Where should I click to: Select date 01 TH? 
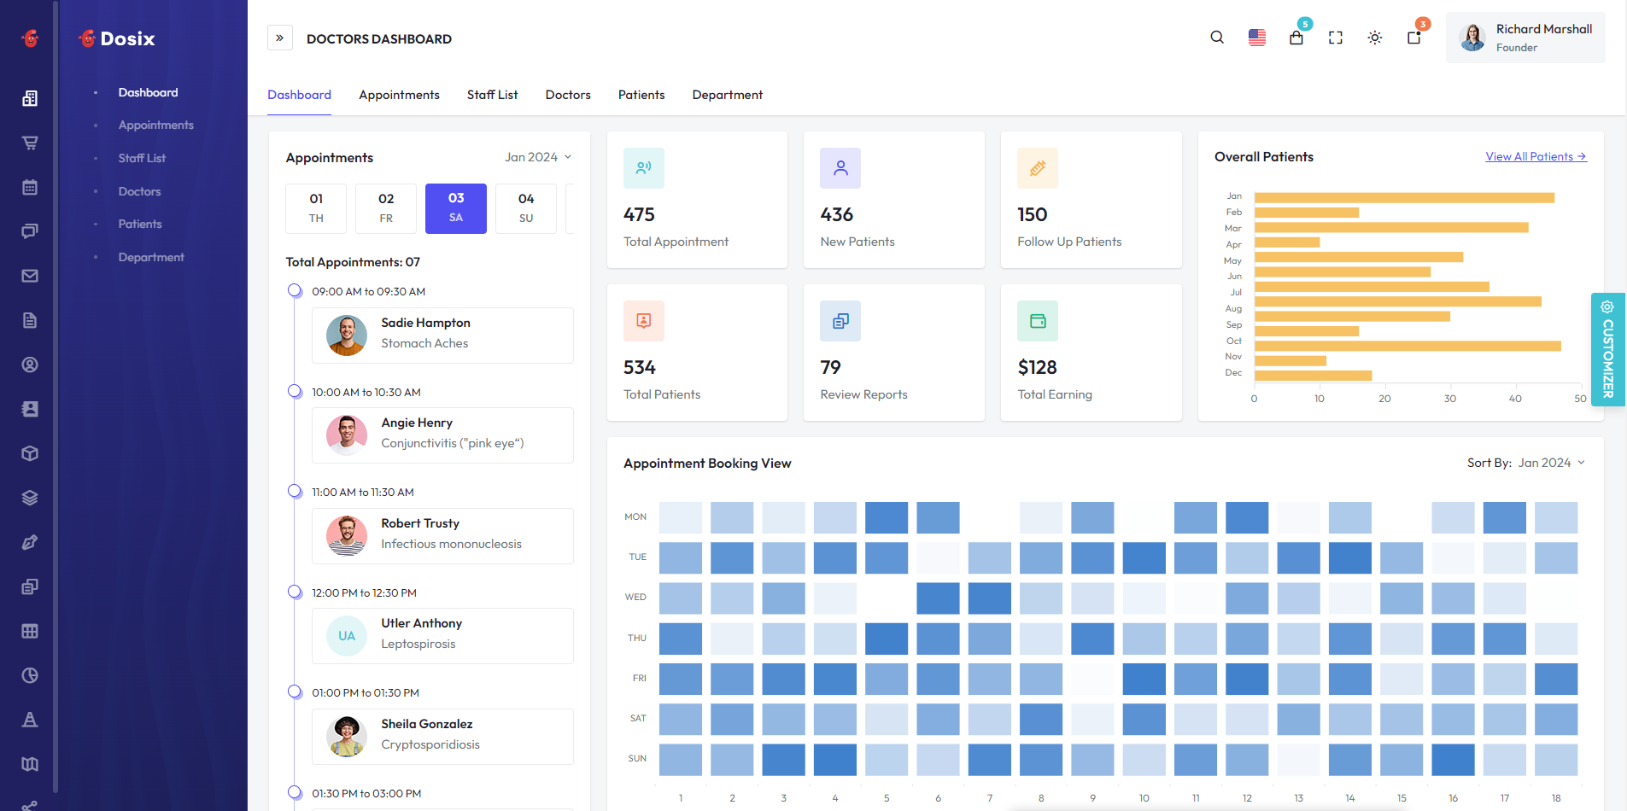[x=316, y=208]
